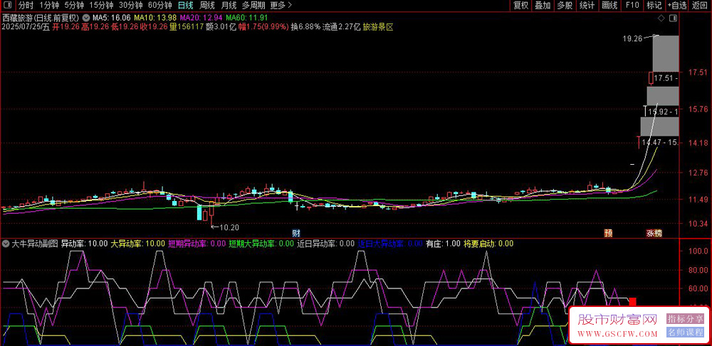Toggle the left sidebar panel icon

click(x=8, y=6)
